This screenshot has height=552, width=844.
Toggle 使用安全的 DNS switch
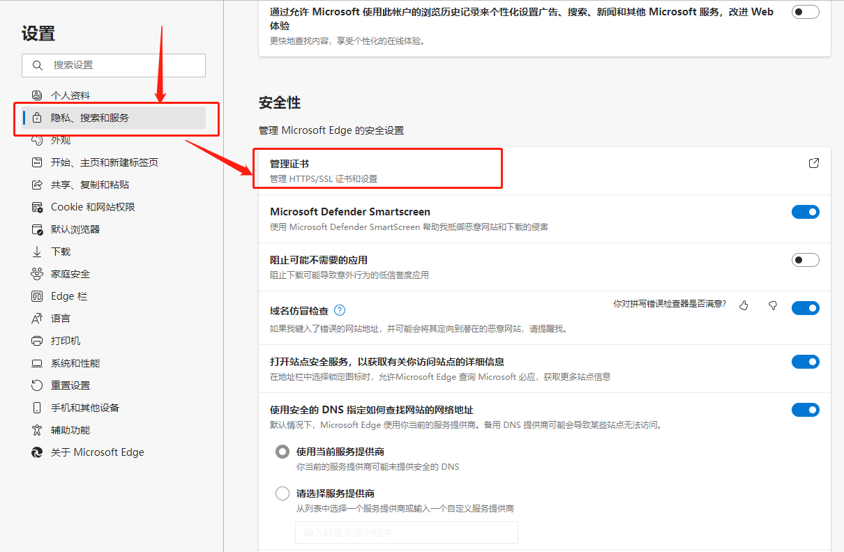click(805, 410)
